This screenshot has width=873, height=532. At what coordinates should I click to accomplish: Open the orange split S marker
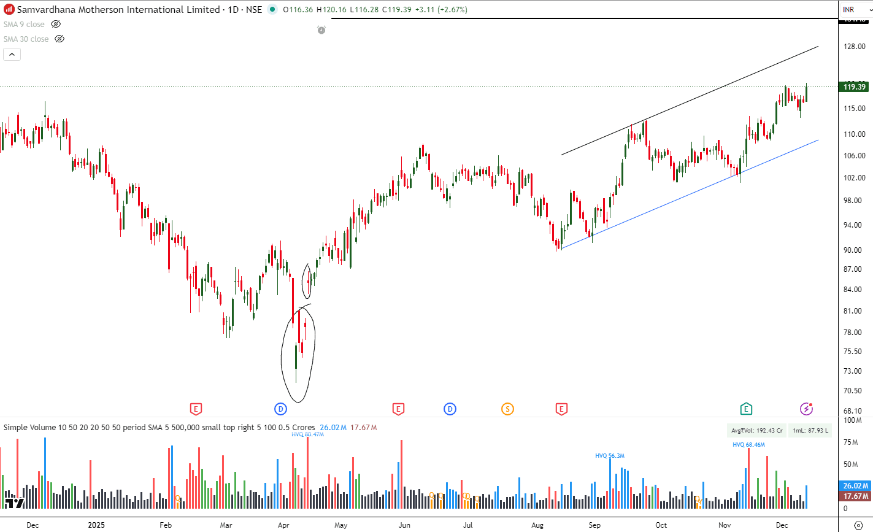click(507, 409)
